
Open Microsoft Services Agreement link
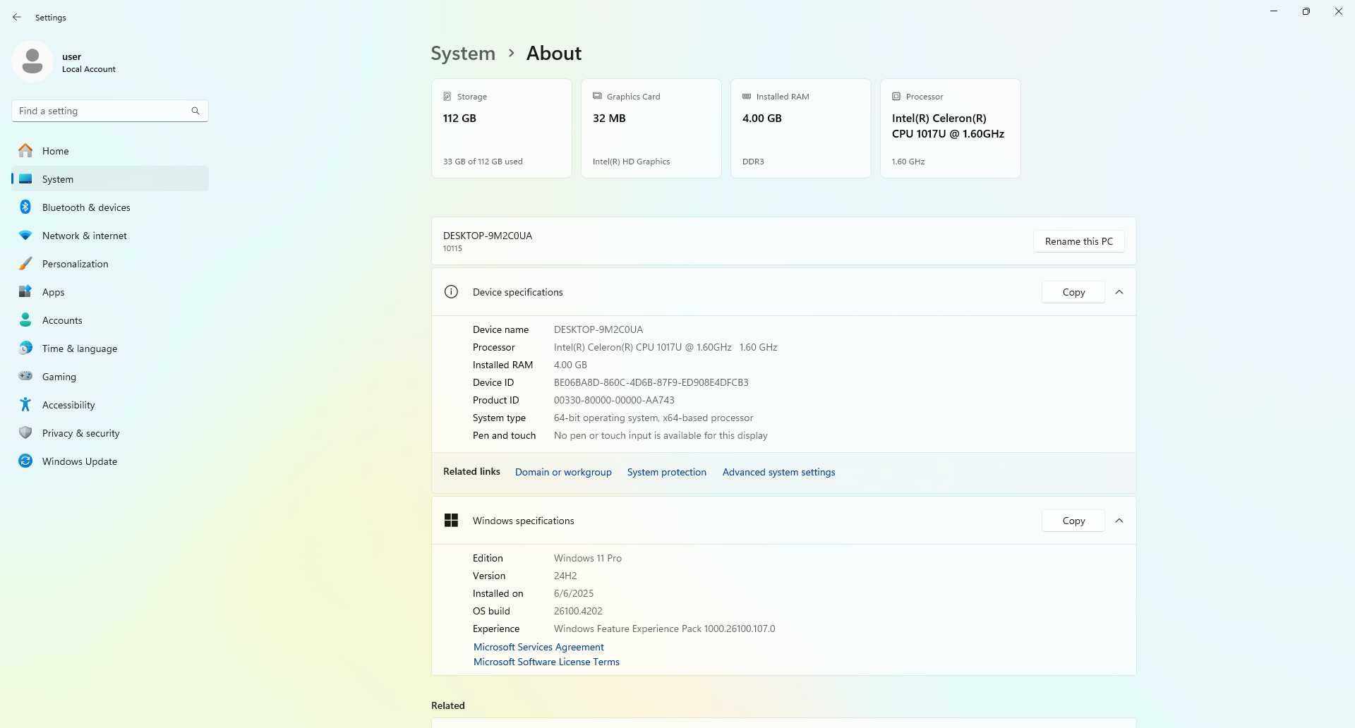538,647
